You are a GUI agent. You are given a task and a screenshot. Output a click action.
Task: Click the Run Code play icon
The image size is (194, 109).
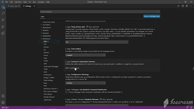pyautogui.click(x=179, y=6)
